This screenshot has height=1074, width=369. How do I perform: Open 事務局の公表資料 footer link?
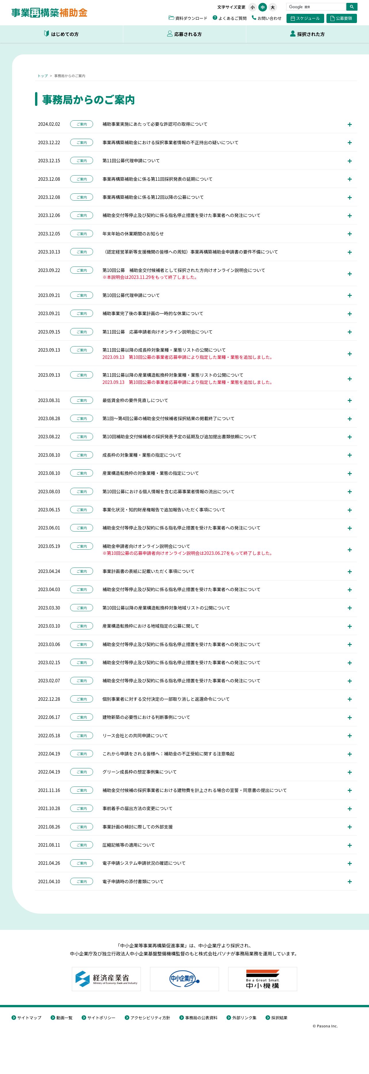(x=198, y=1018)
